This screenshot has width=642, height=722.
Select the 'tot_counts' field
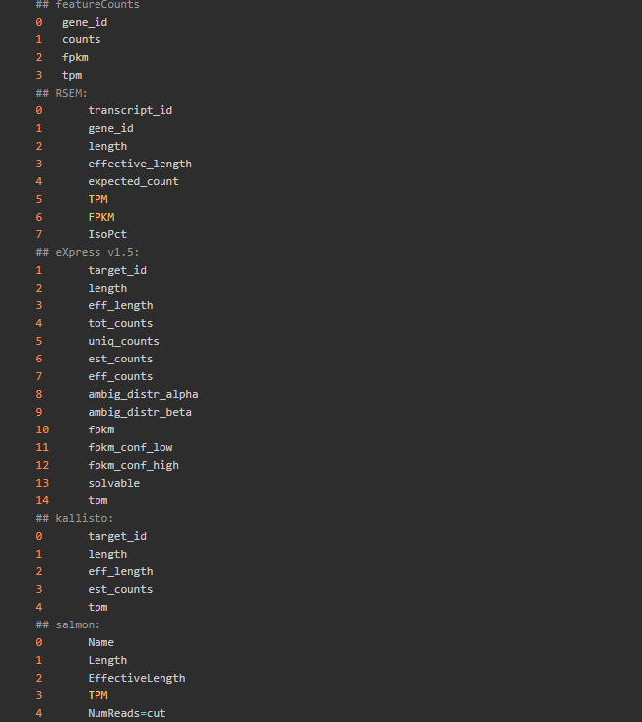120,324
